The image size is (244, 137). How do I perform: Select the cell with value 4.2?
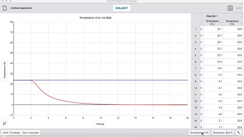[213, 101]
